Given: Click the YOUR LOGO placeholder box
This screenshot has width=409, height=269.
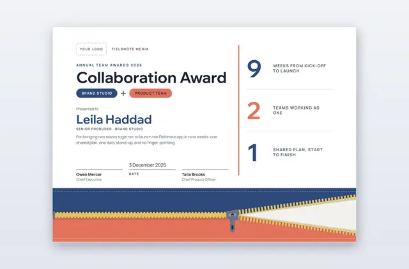Looking at the screenshot, I should 91,49.
